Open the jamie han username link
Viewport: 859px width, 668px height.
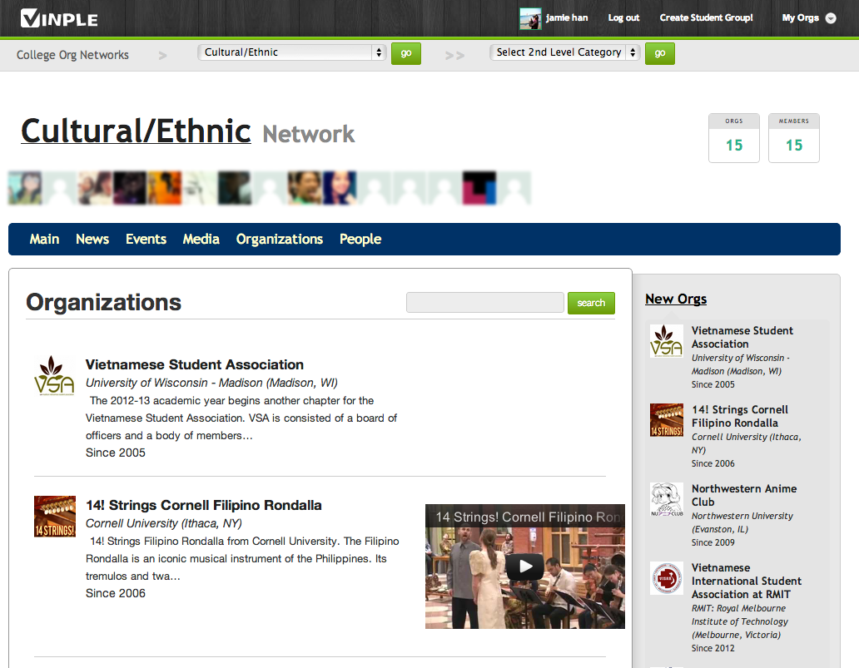point(567,18)
